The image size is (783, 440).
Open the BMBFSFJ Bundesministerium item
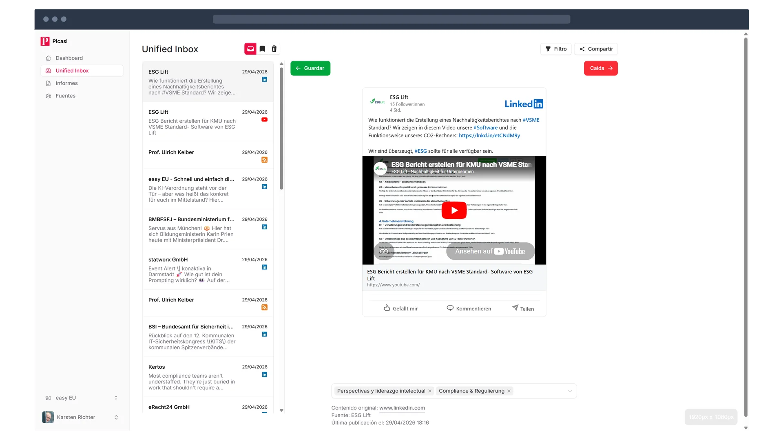[x=208, y=229]
